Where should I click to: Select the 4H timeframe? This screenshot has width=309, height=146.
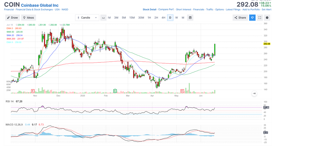tap(164, 18)
